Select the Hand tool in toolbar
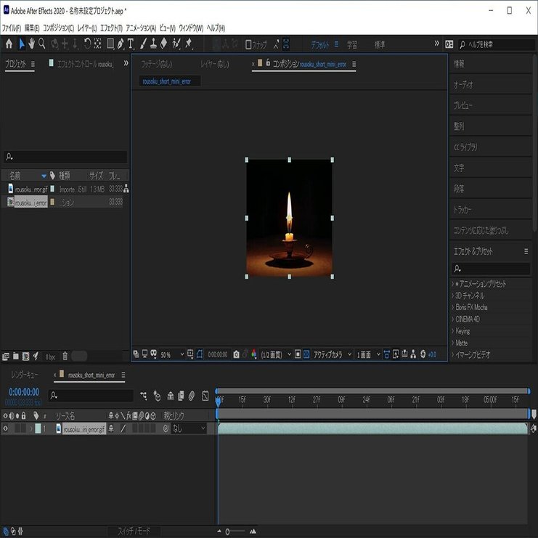 (31, 44)
